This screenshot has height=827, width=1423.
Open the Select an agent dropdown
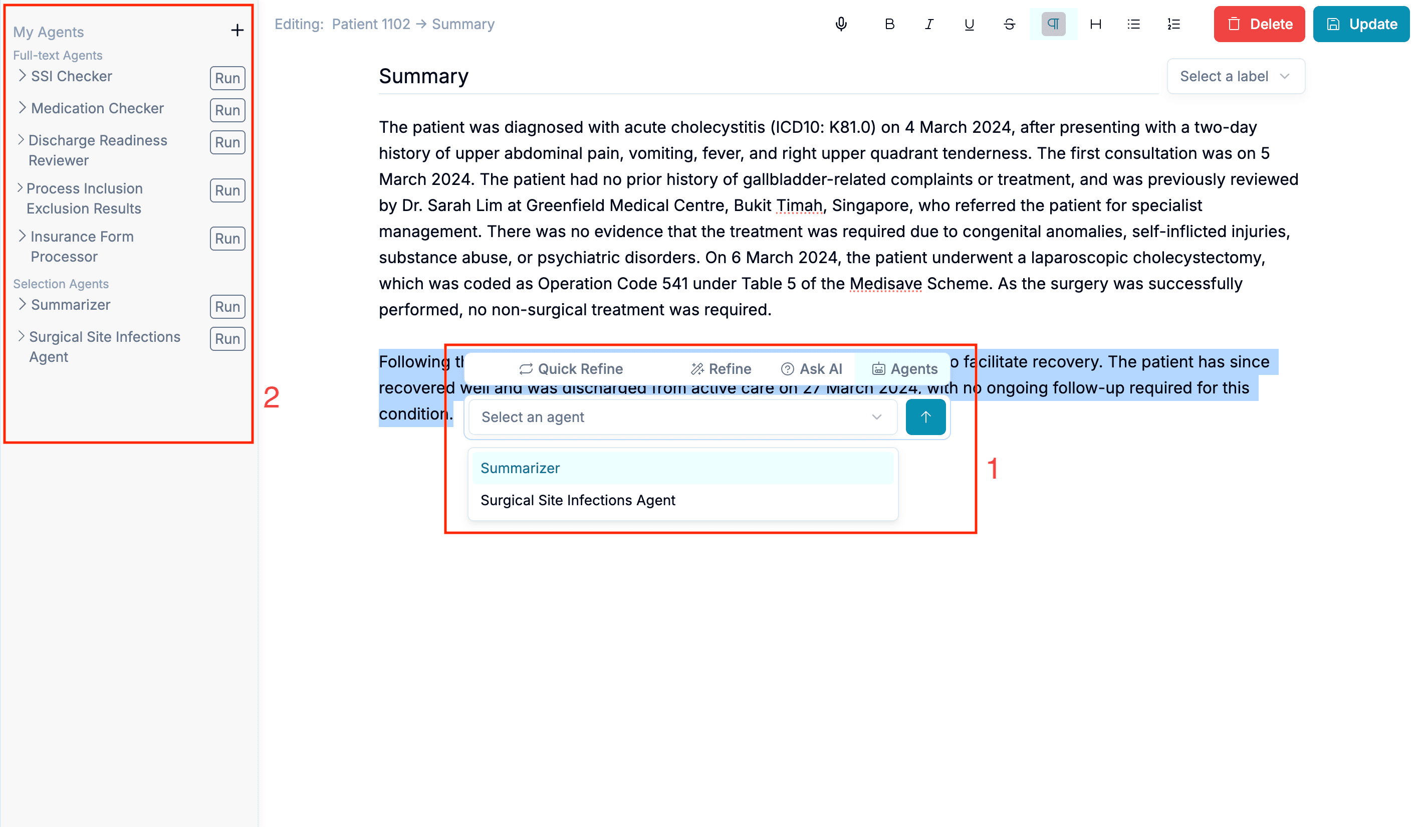point(682,417)
